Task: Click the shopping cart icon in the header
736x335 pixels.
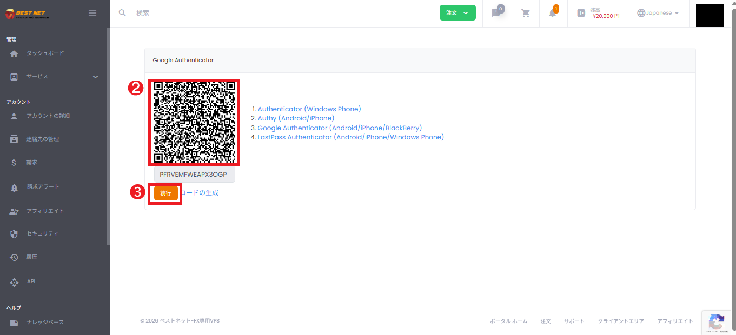Action: point(525,12)
